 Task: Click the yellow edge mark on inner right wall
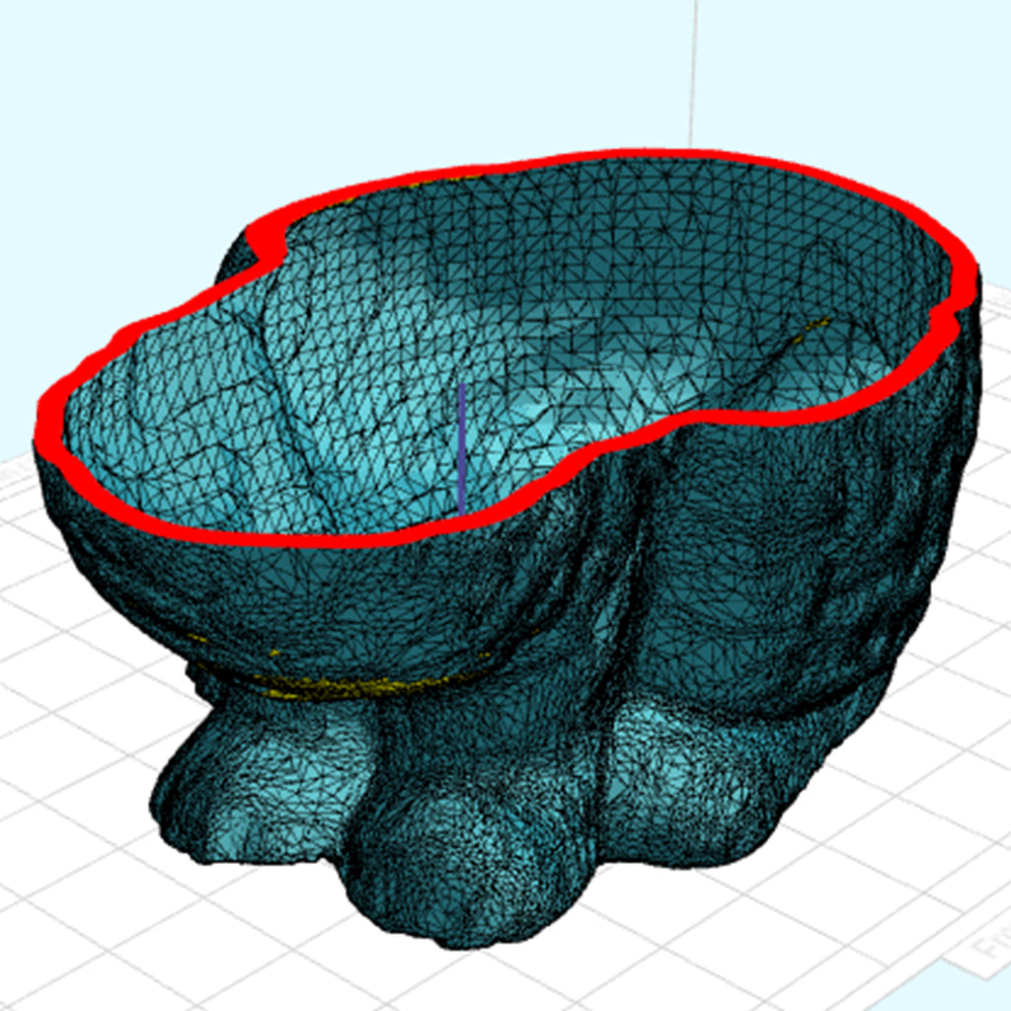tap(816, 324)
